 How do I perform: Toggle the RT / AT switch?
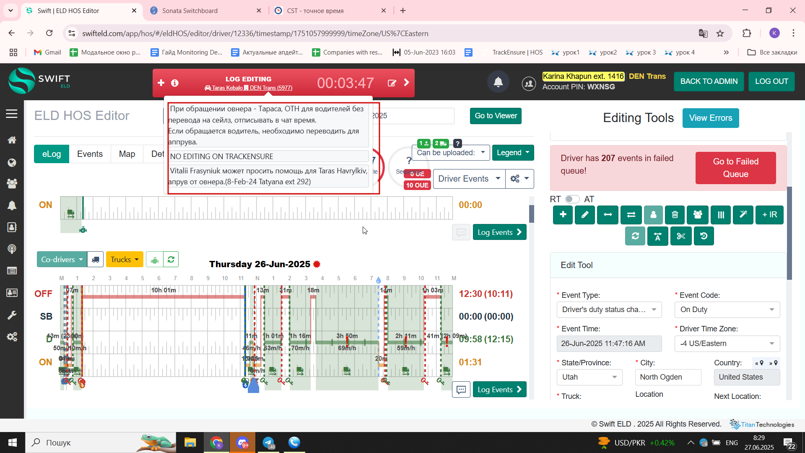572,199
